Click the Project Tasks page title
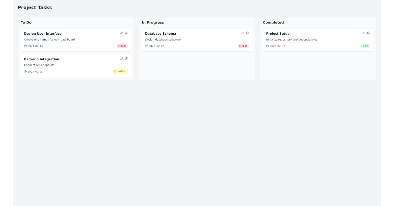Viewport: 394px width, 206px height. (34, 7)
